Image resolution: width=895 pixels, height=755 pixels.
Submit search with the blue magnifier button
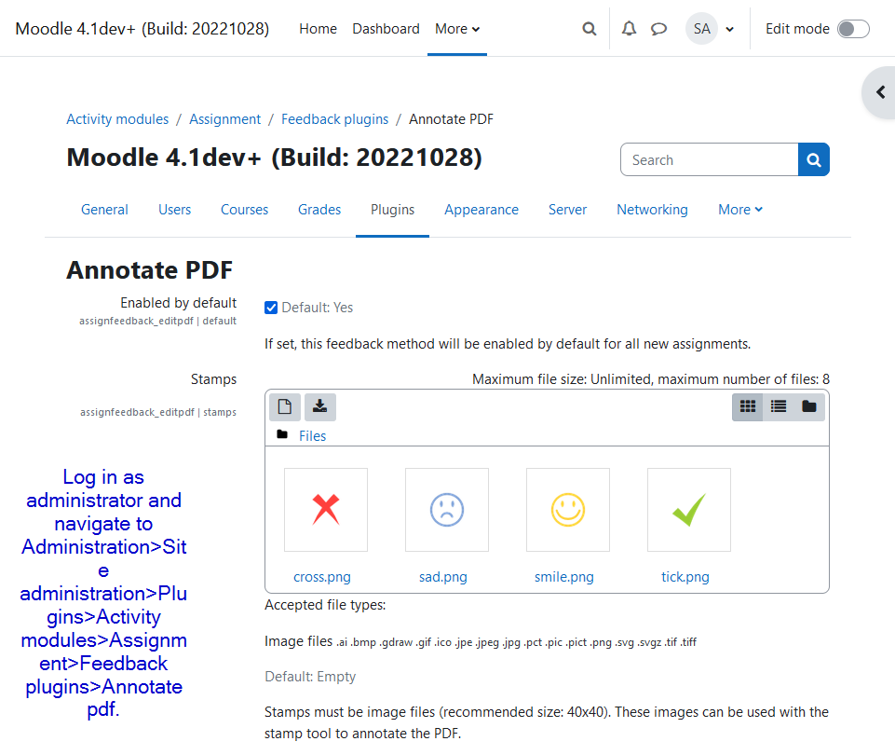813,160
